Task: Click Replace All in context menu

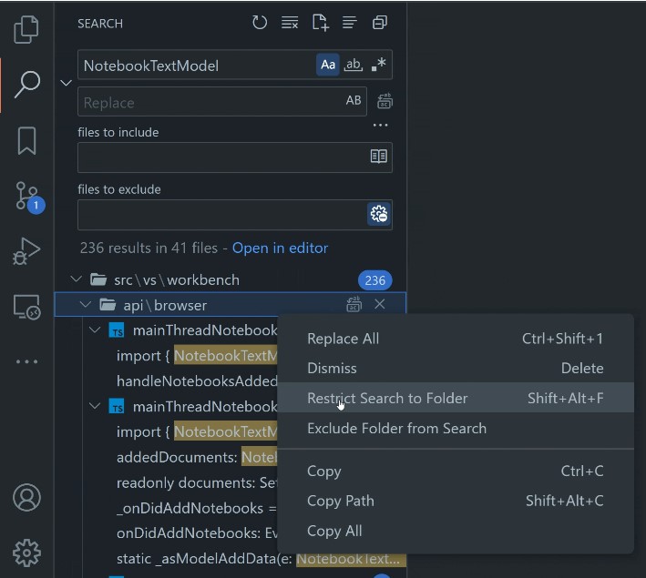Action: [x=343, y=339]
